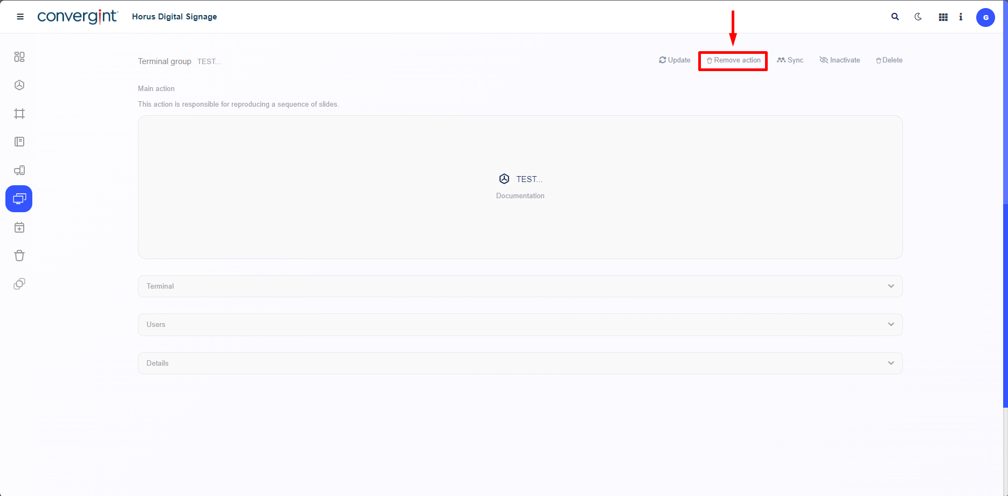Viewport: 1008px width, 496px height.
Task: Expand the Details section chevron
Action: [x=891, y=363]
